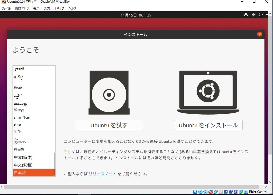This screenshot has width=273, height=195.
Task: Click the Ubuntu をインストール button
Action: pos(208,125)
